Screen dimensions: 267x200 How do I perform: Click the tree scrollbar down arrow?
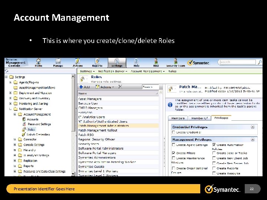click(x=73, y=174)
